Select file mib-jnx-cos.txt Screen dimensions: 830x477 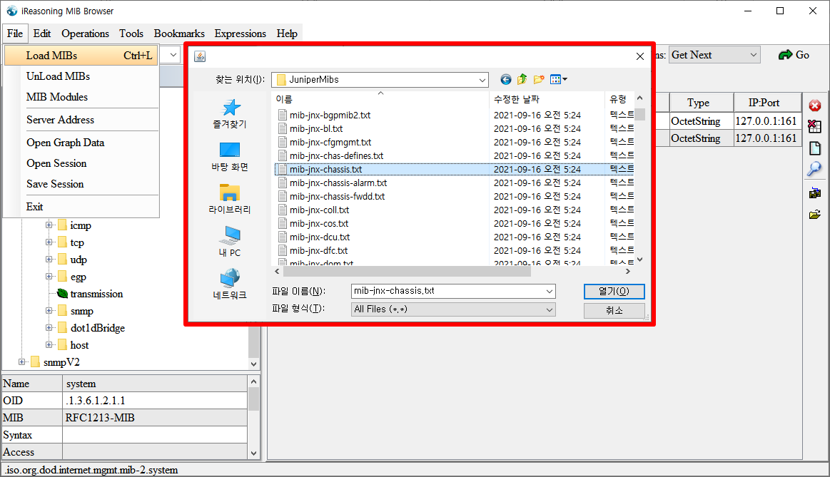[x=319, y=224]
